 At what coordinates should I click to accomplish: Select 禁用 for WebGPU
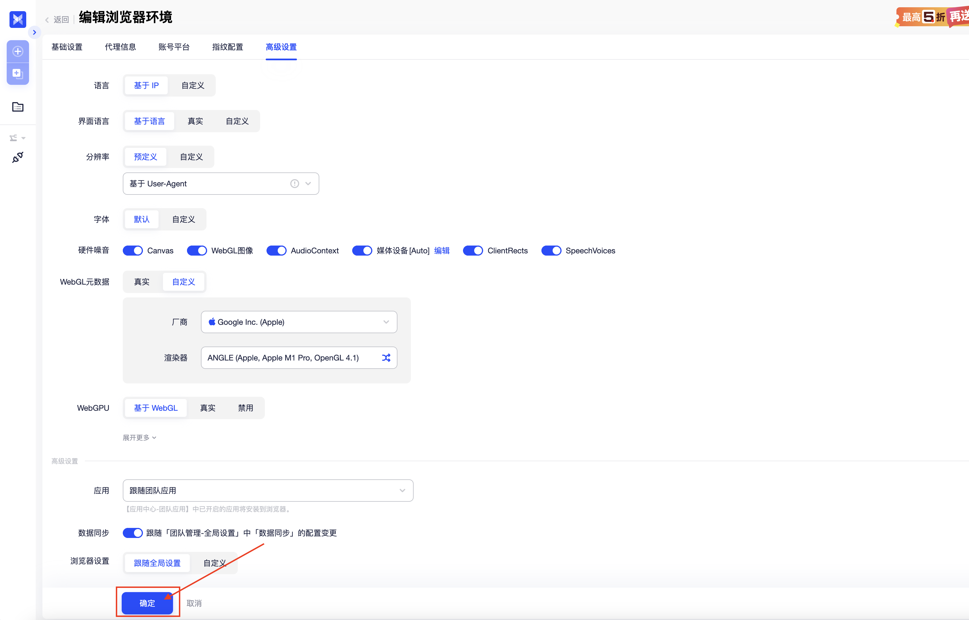pyautogui.click(x=246, y=408)
